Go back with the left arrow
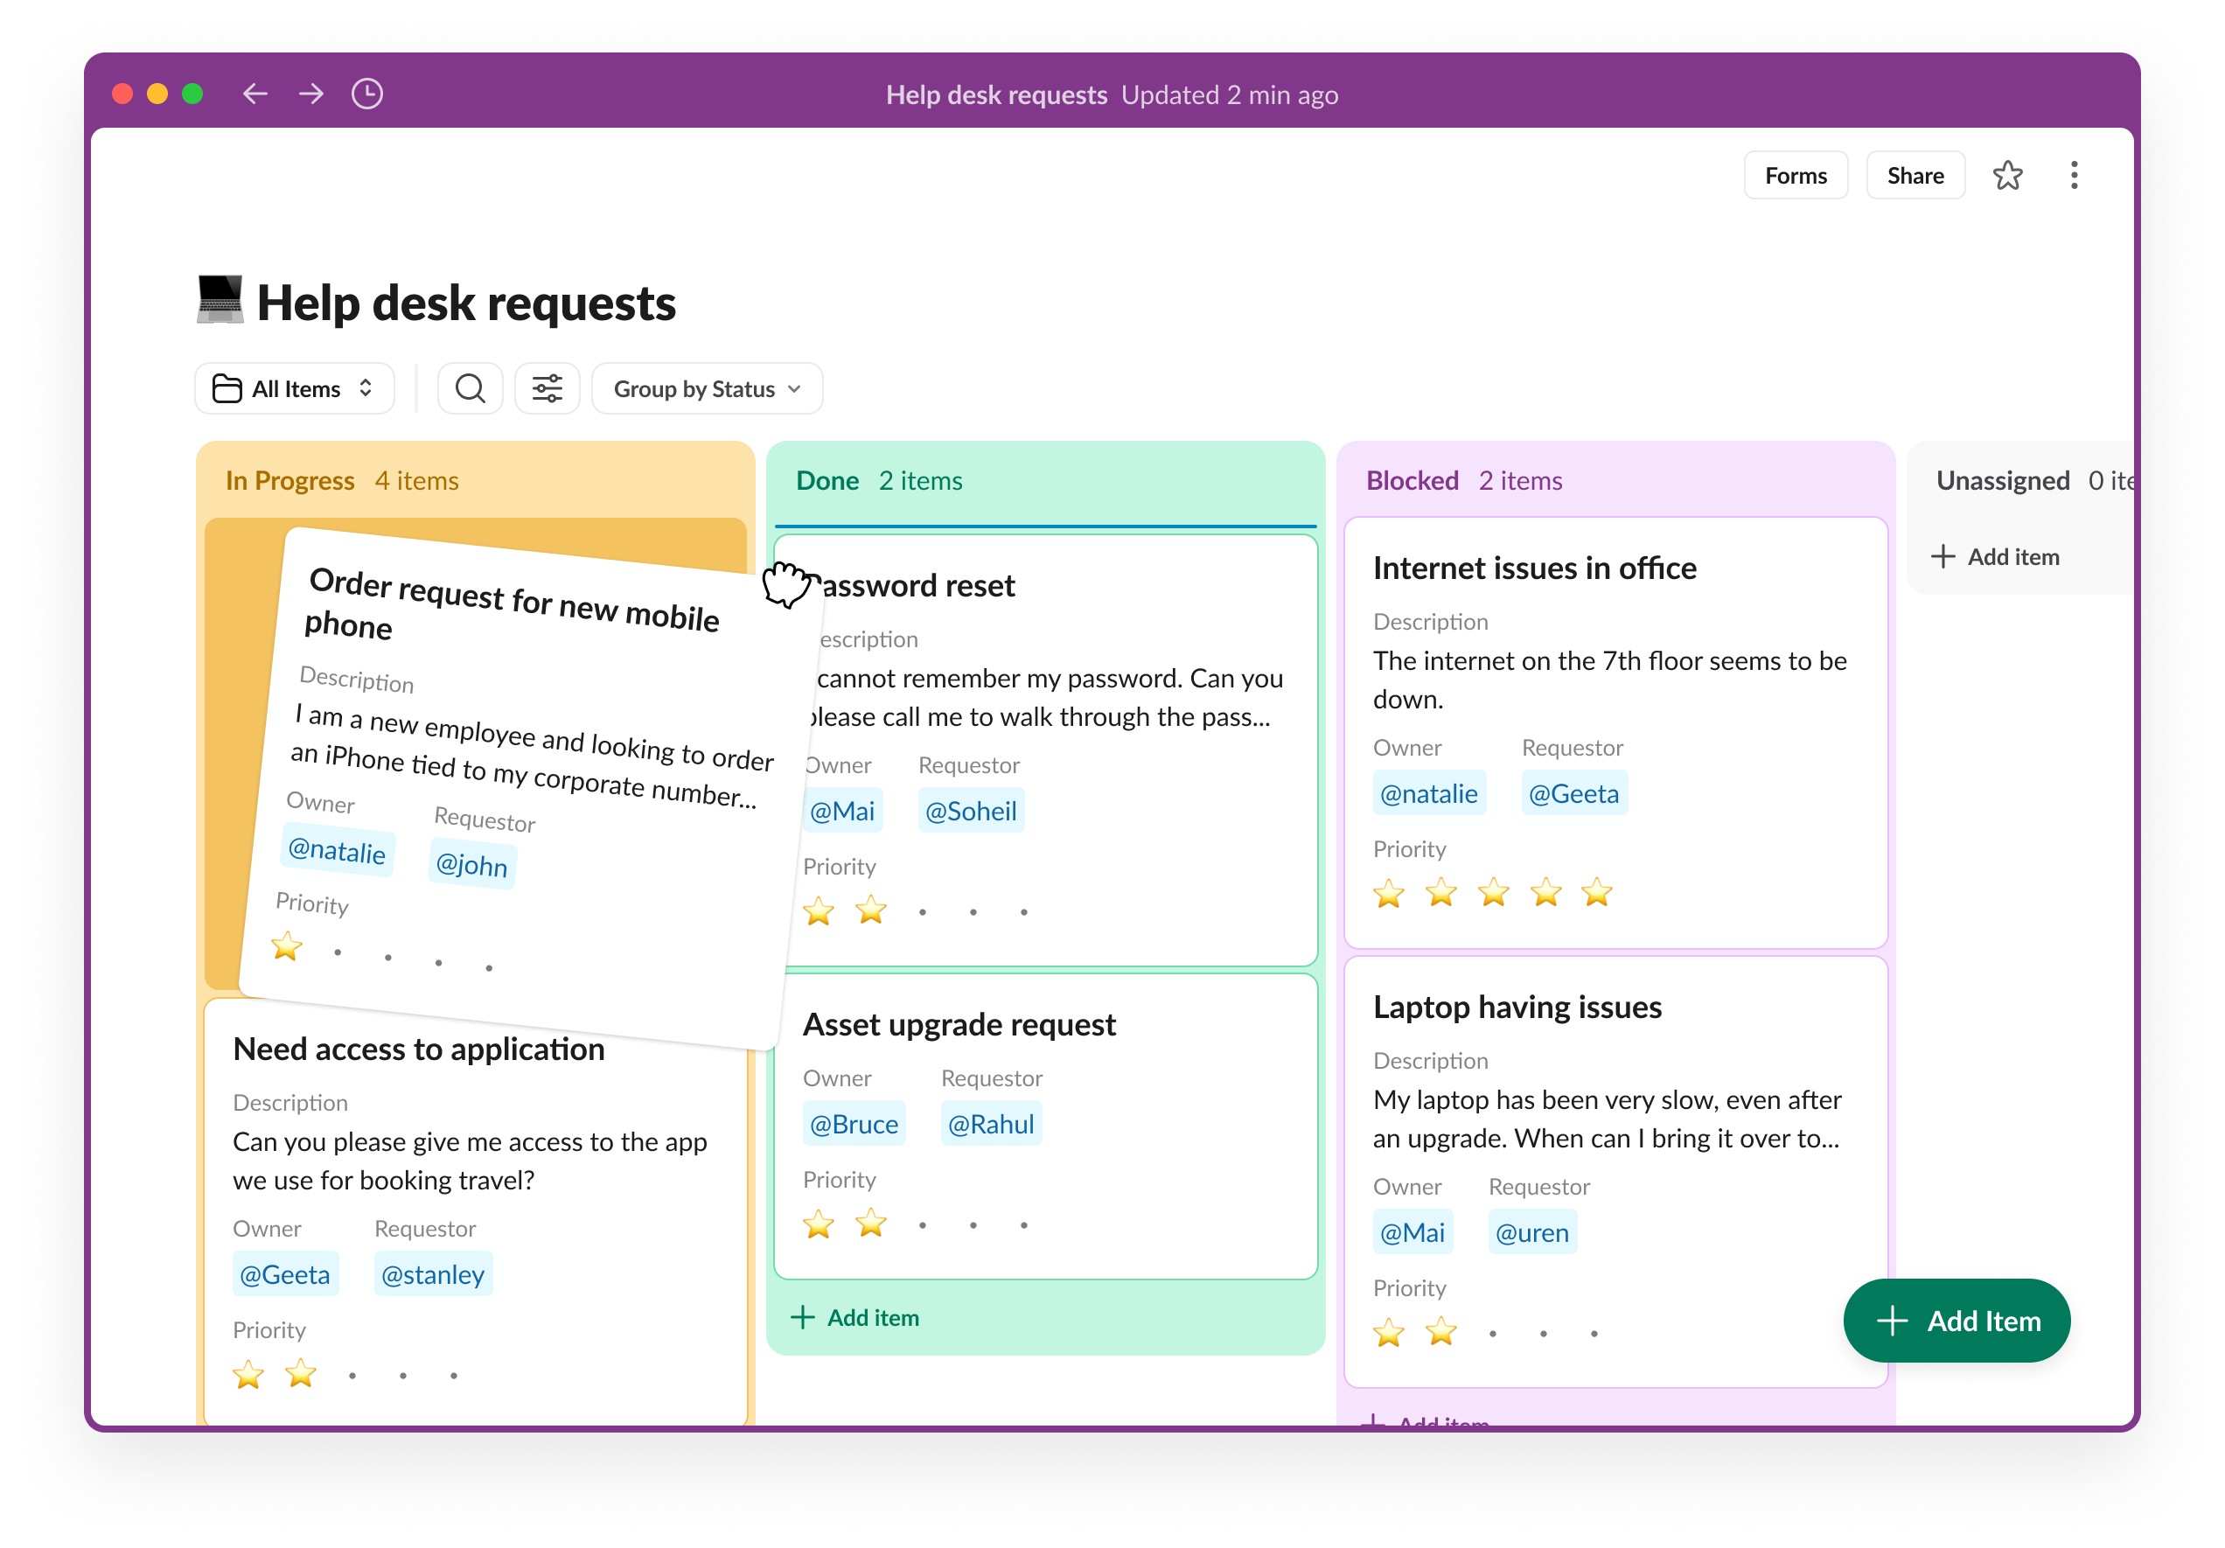 click(255, 94)
